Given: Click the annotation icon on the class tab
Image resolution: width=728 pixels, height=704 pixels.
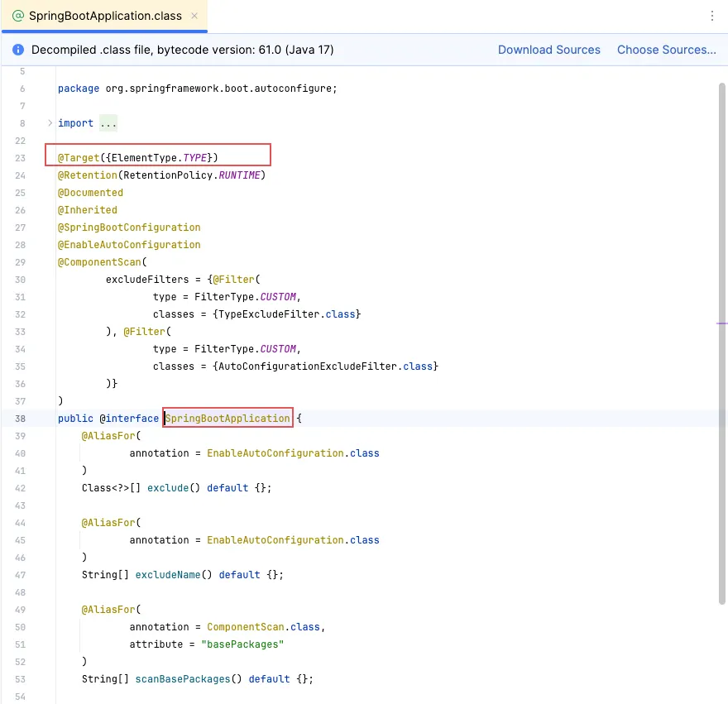Looking at the screenshot, I should coord(18,15).
